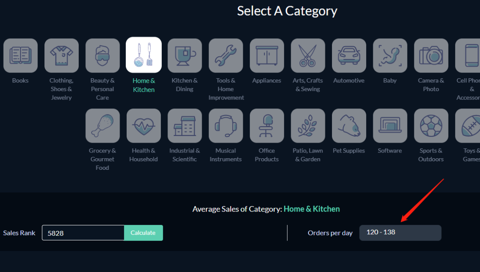This screenshot has height=272, width=480.
Task: Click the Orders per day result box
Action: tap(400, 232)
